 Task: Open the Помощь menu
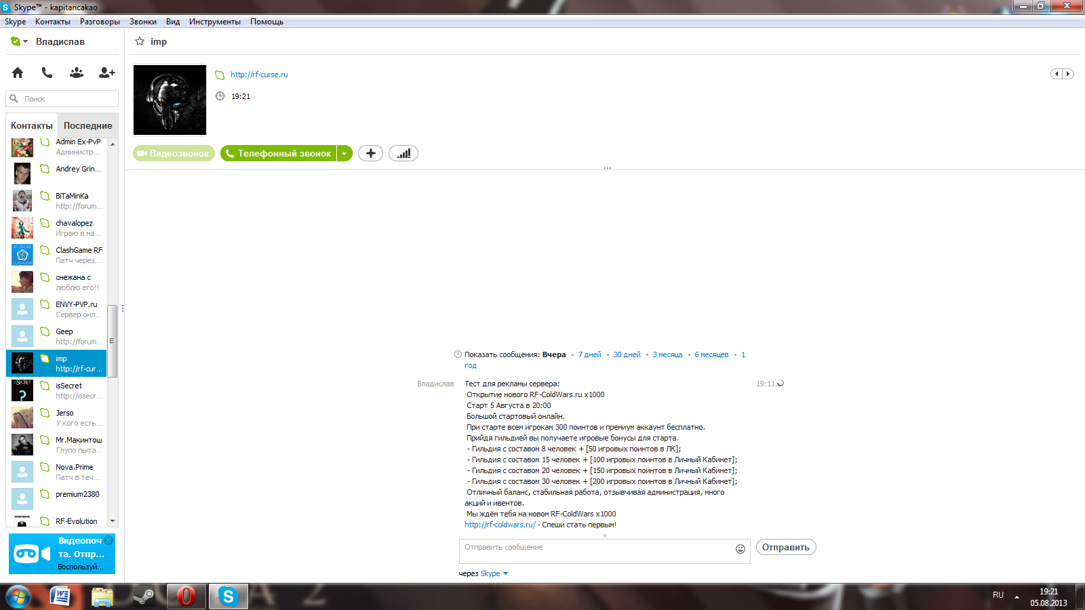pyautogui.click(x=267, y=22)
